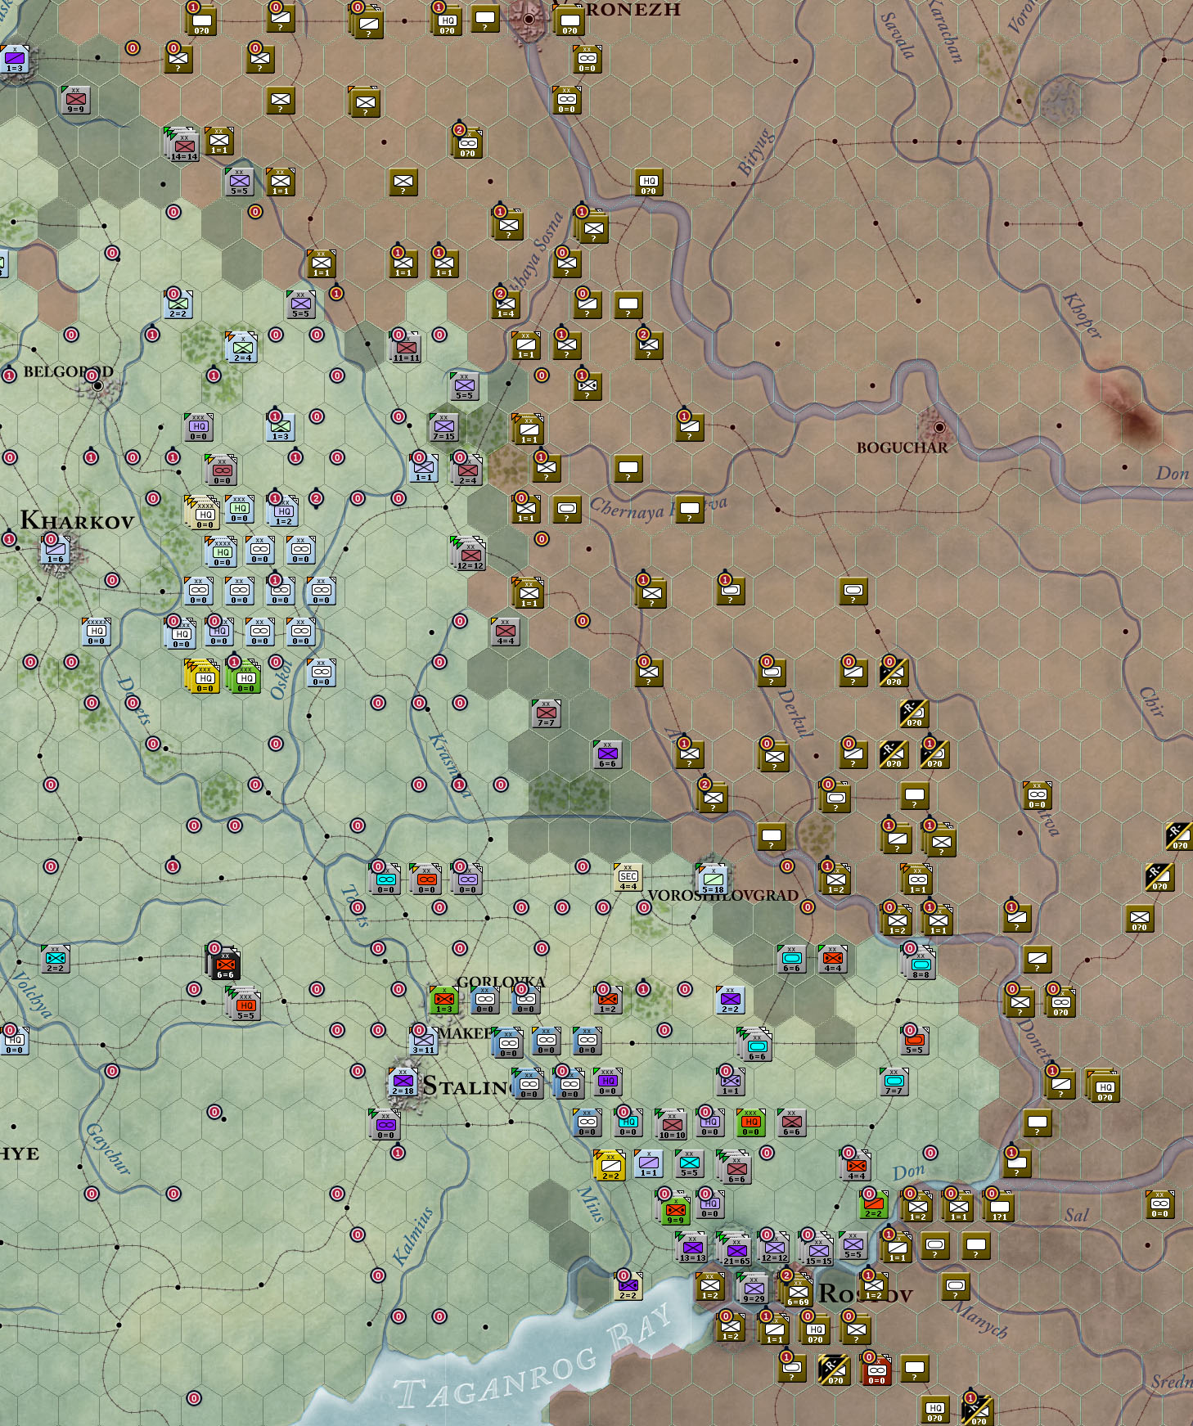Viewport: 1193px width, 1426px height.
Task: Click the HQ 1=2 counter
Action: pyautogui.click(x=283, y=511)
